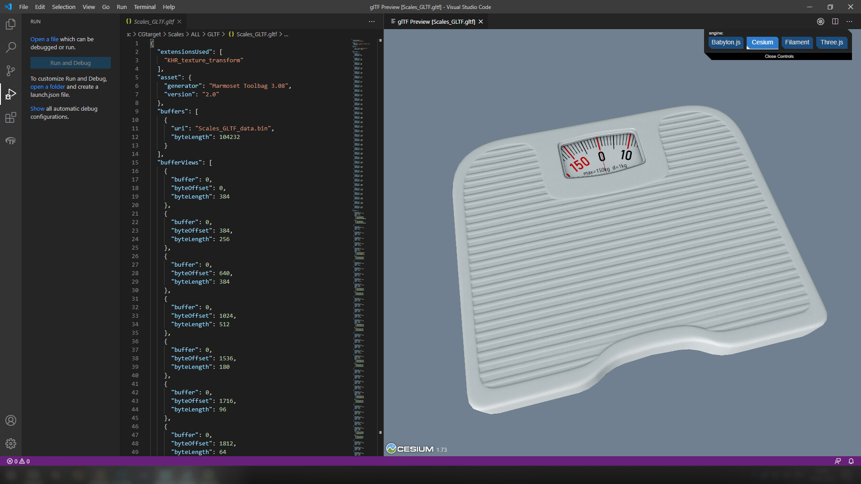
Task: Open the View menu
Action: (x=88, y=7)
